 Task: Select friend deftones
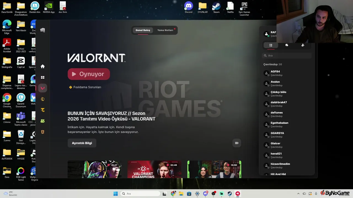[287, 114]
